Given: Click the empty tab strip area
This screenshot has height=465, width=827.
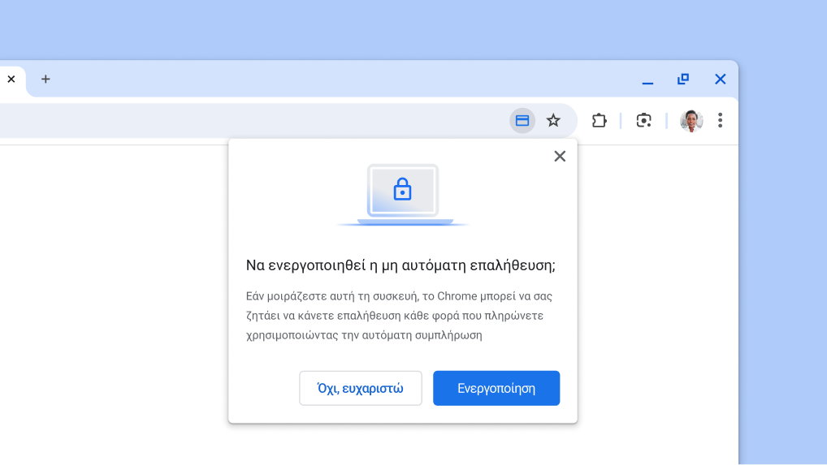Looking at the screenshot, I should click(325, 80).
